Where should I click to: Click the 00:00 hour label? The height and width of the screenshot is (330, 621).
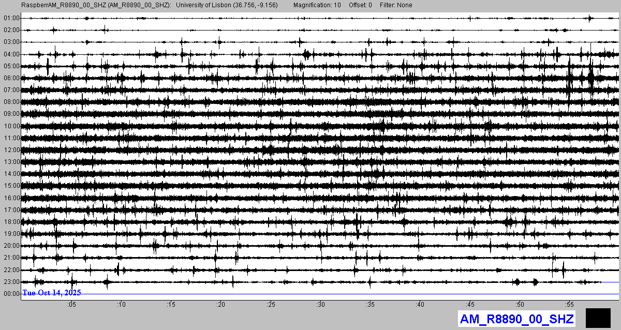(11, 294)
